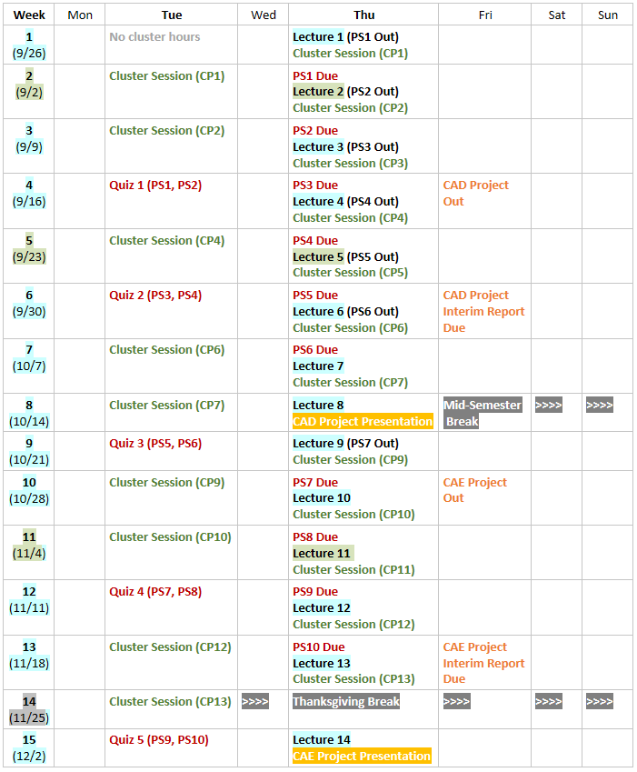The height and width of the screenshot is (772, 637).
Task: Select 'Lecture 6 (PS6 Out)' entry
Action: point(345,311)
